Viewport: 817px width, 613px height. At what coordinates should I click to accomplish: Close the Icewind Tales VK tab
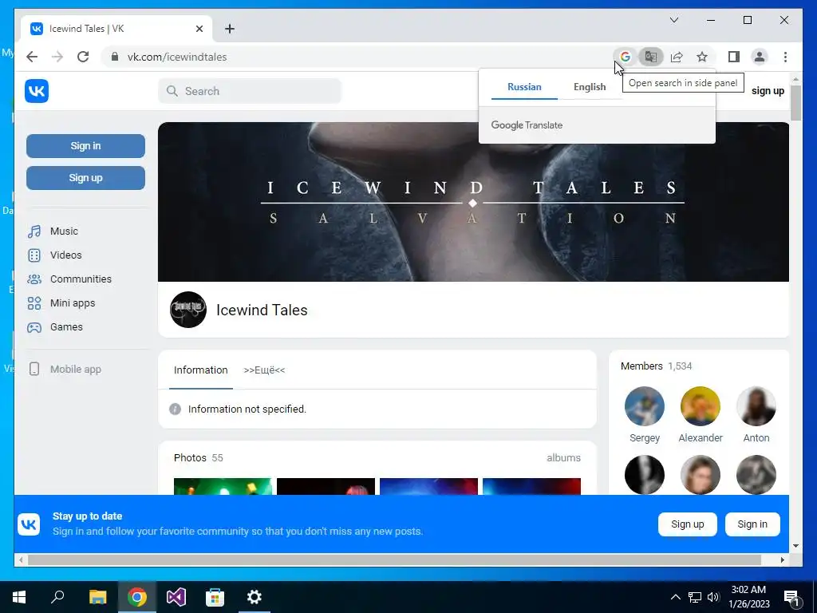pos(199,29)
